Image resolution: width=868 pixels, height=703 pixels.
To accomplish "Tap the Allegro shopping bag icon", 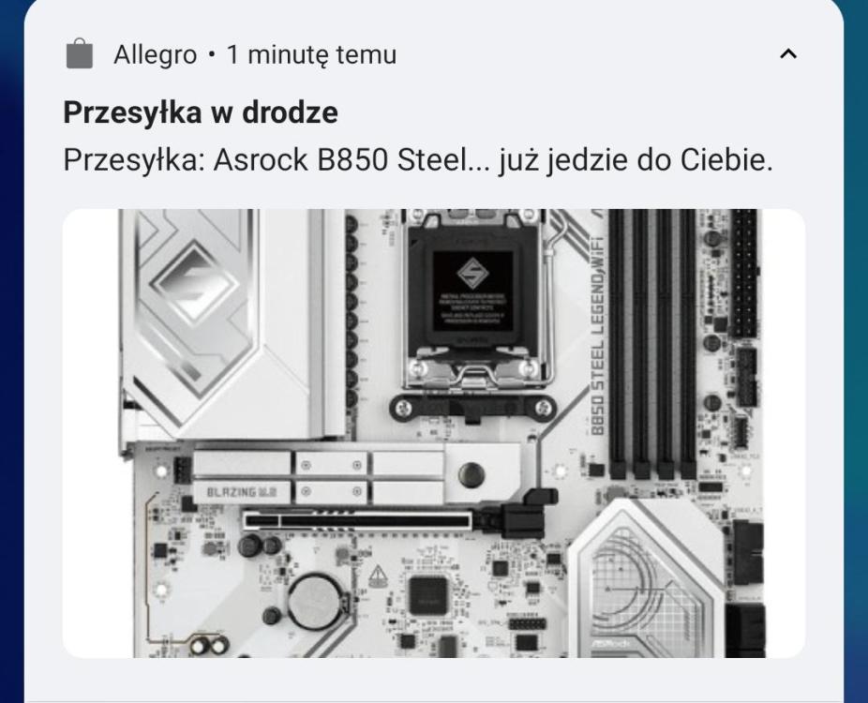I will 80,54.
